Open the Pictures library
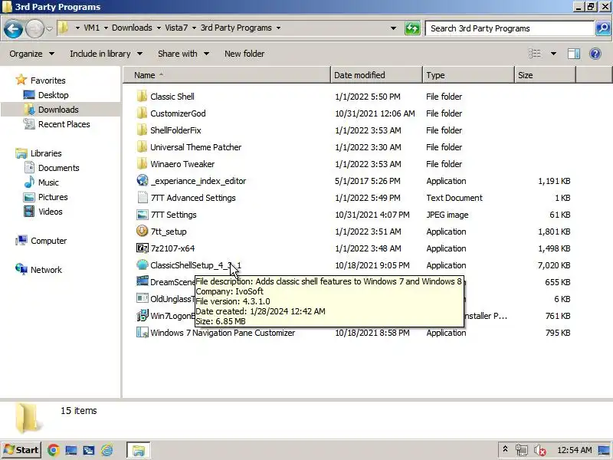Image resolution: width=613 pixels, height=460 pixels. pos(53,197)
